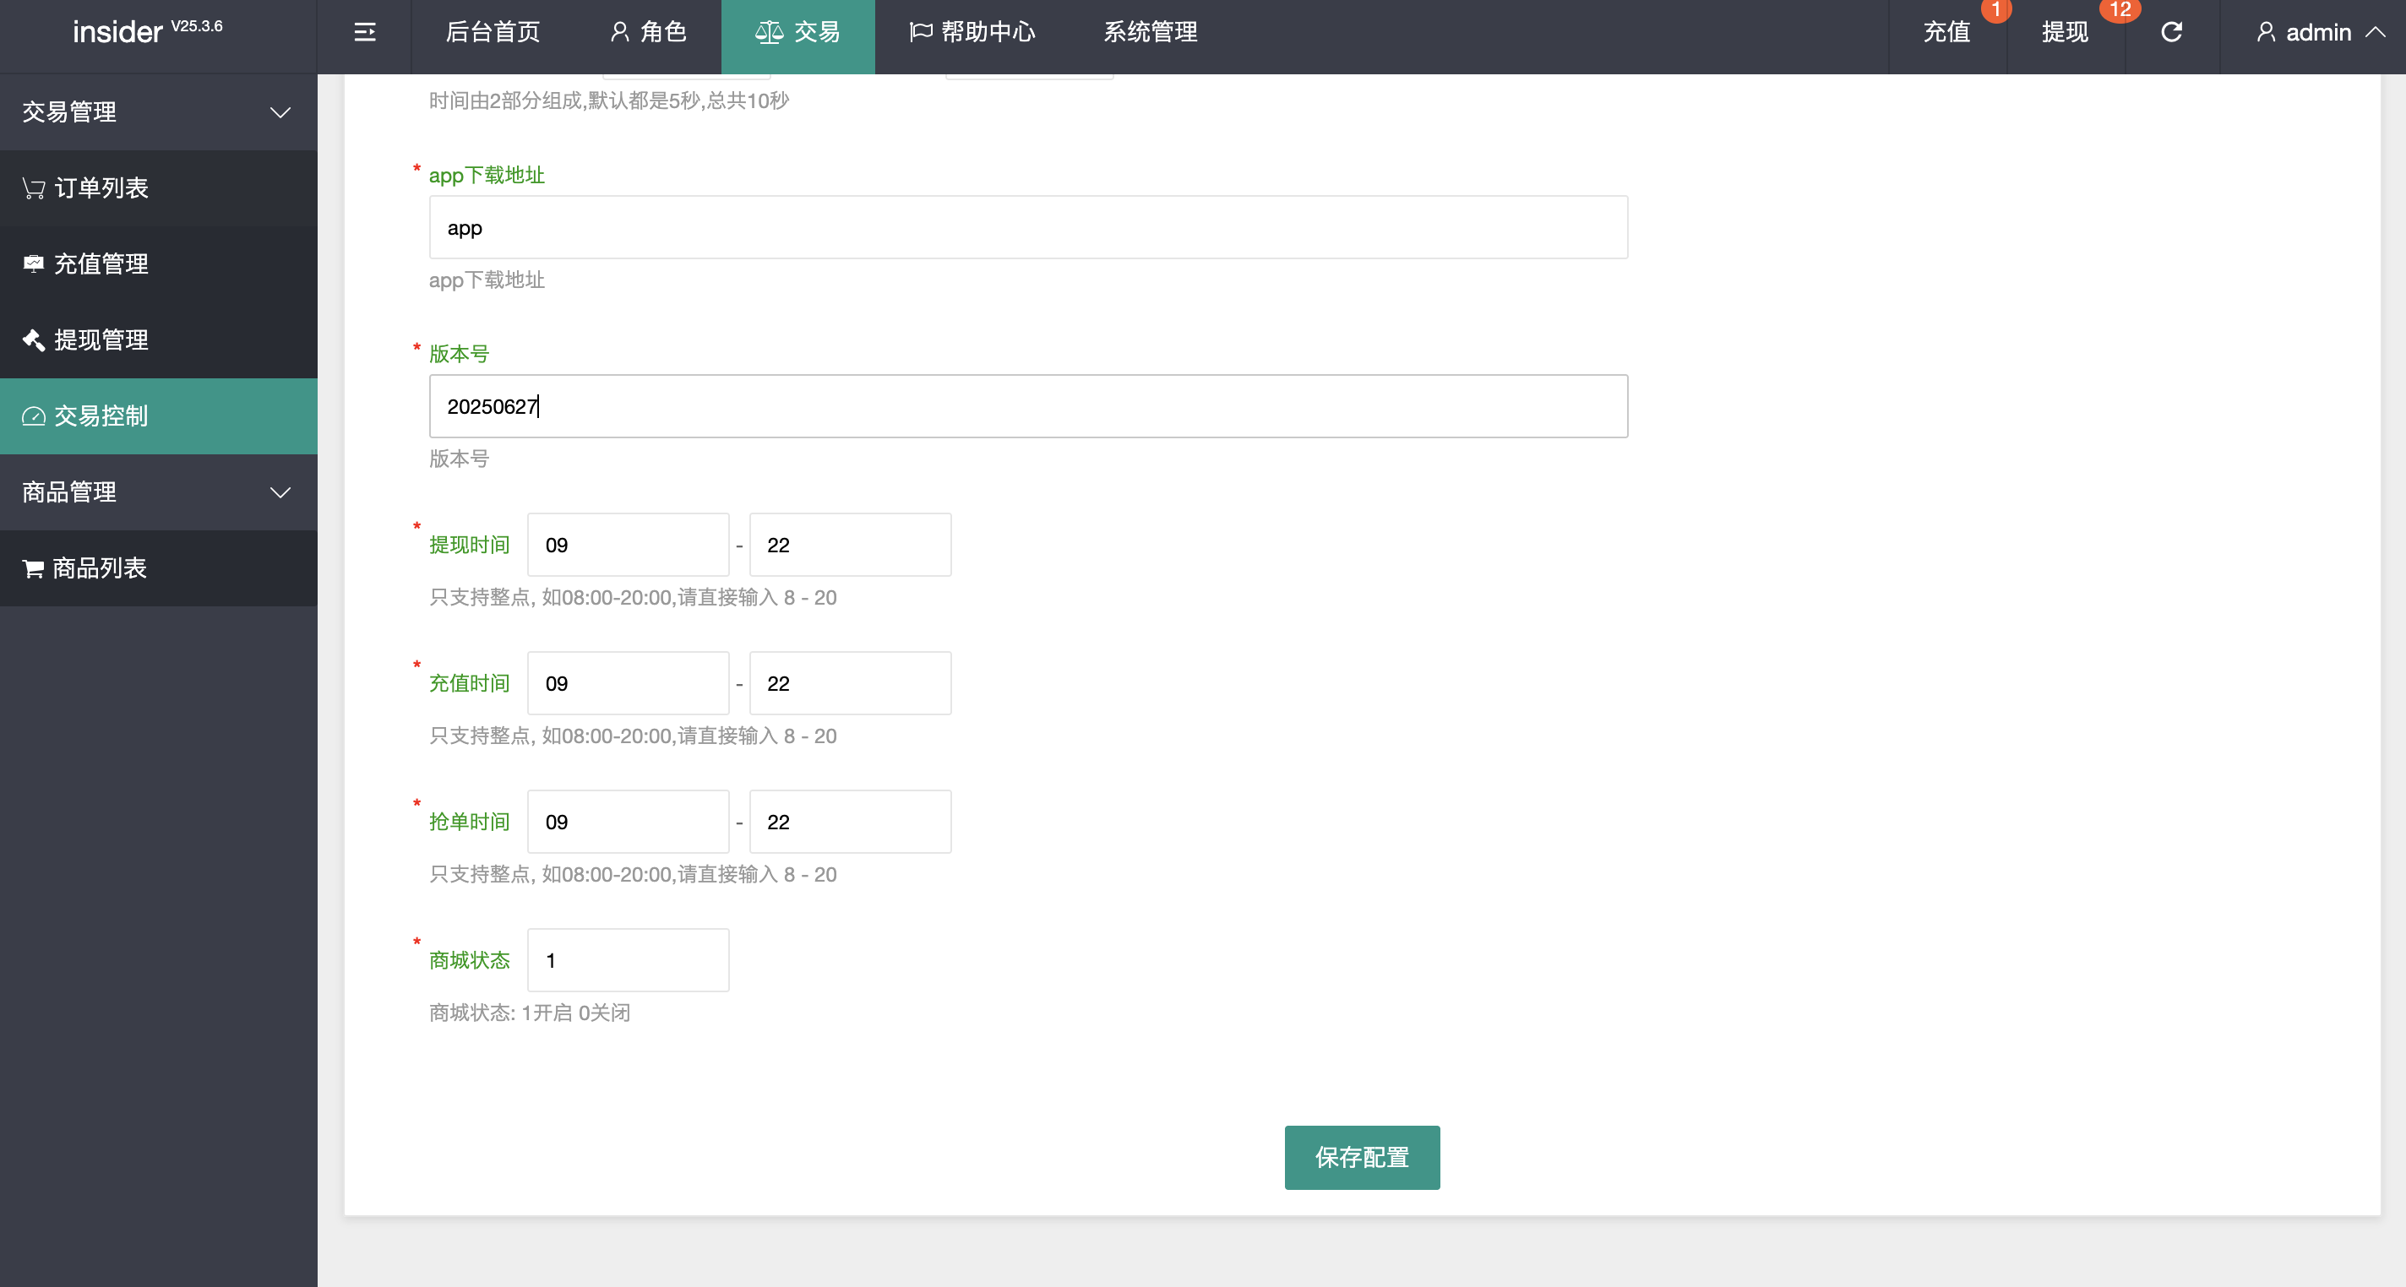Viewport: 2406px width, 1287px height.
Task: Collapse the 交易管理 sidebar group
Action: (x=158, y=112)
